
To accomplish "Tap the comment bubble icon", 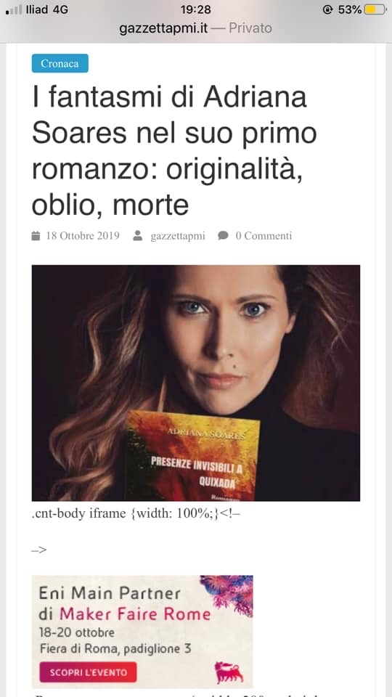I will (x=223, y=236).
